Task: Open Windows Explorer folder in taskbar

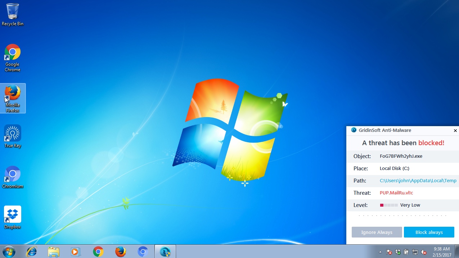Action: coord(54,252)
